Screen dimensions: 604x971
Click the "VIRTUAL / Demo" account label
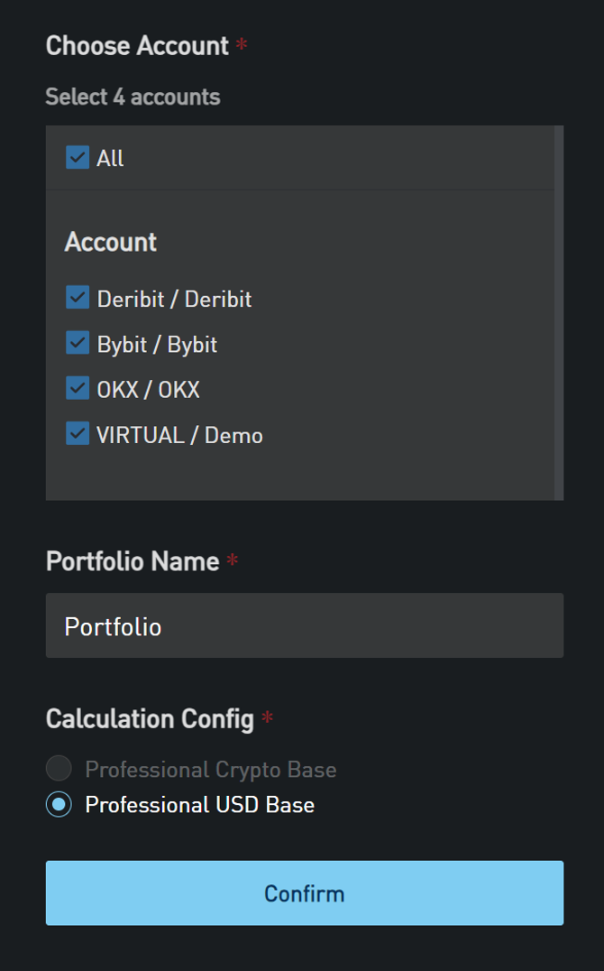(179, 436)
